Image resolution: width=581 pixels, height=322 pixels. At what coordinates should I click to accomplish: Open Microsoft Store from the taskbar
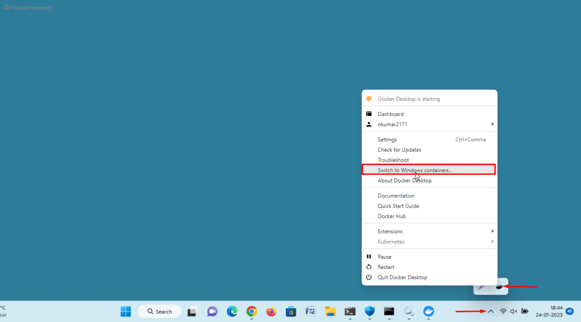[x=291, y=311]
